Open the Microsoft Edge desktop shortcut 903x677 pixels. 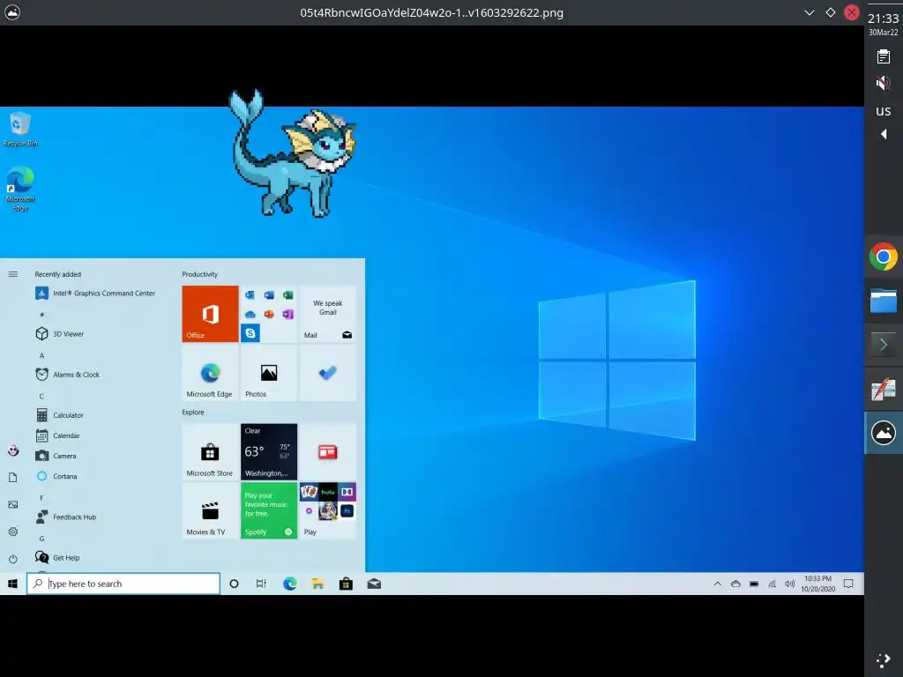(x=20, y=189)
